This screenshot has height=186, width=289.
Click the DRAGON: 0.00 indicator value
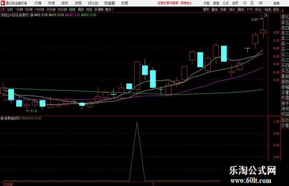(x=31, y=118)
